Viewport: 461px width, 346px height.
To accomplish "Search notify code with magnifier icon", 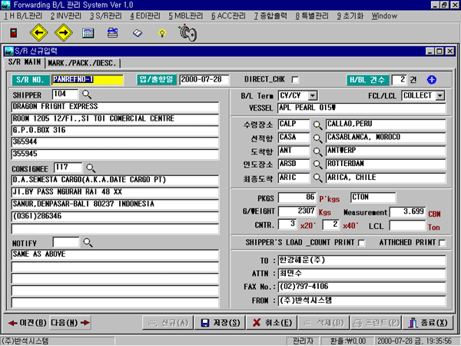I will 88,242.
